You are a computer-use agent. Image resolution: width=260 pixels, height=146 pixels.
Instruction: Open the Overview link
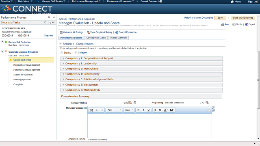[x=49, y=36]
